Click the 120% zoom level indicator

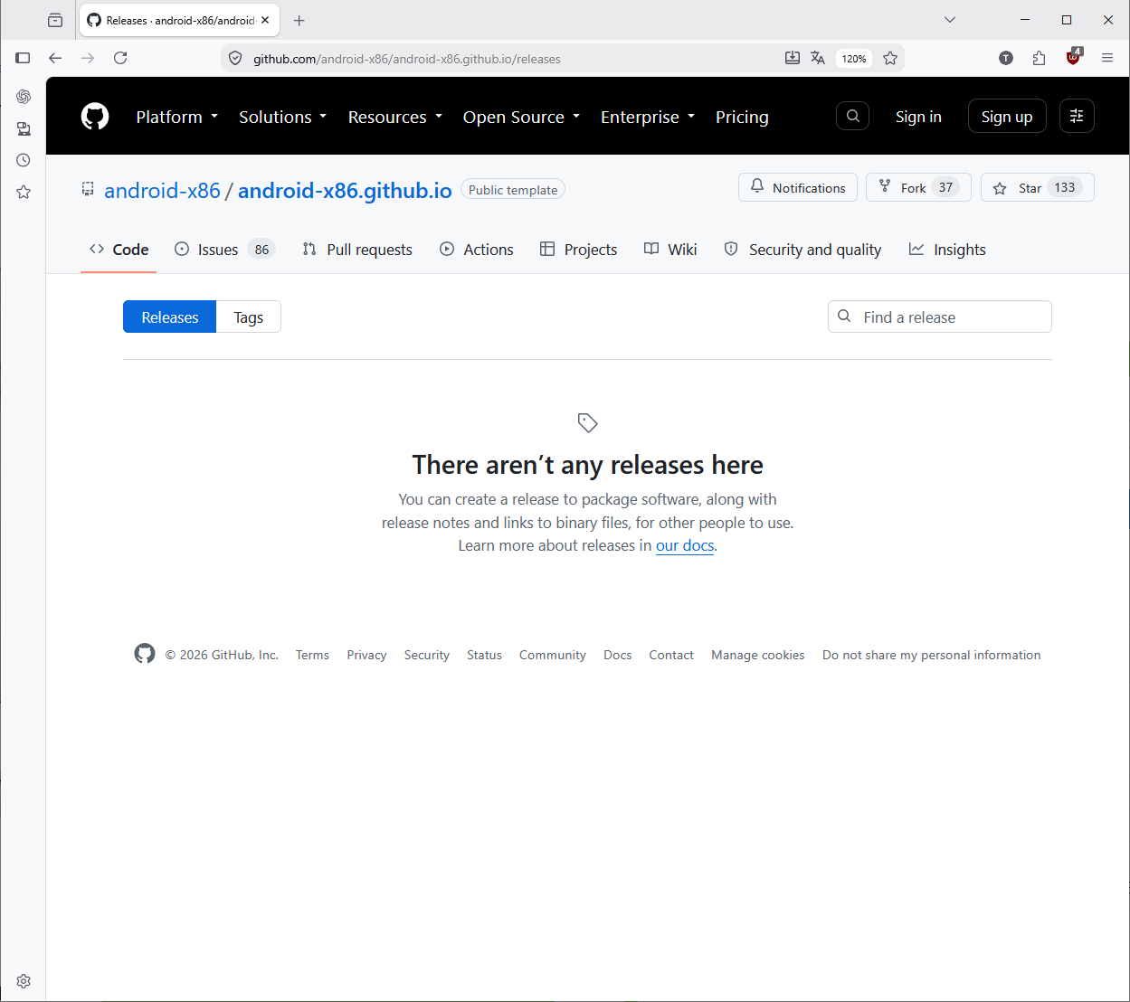click(x=854, y=58)
